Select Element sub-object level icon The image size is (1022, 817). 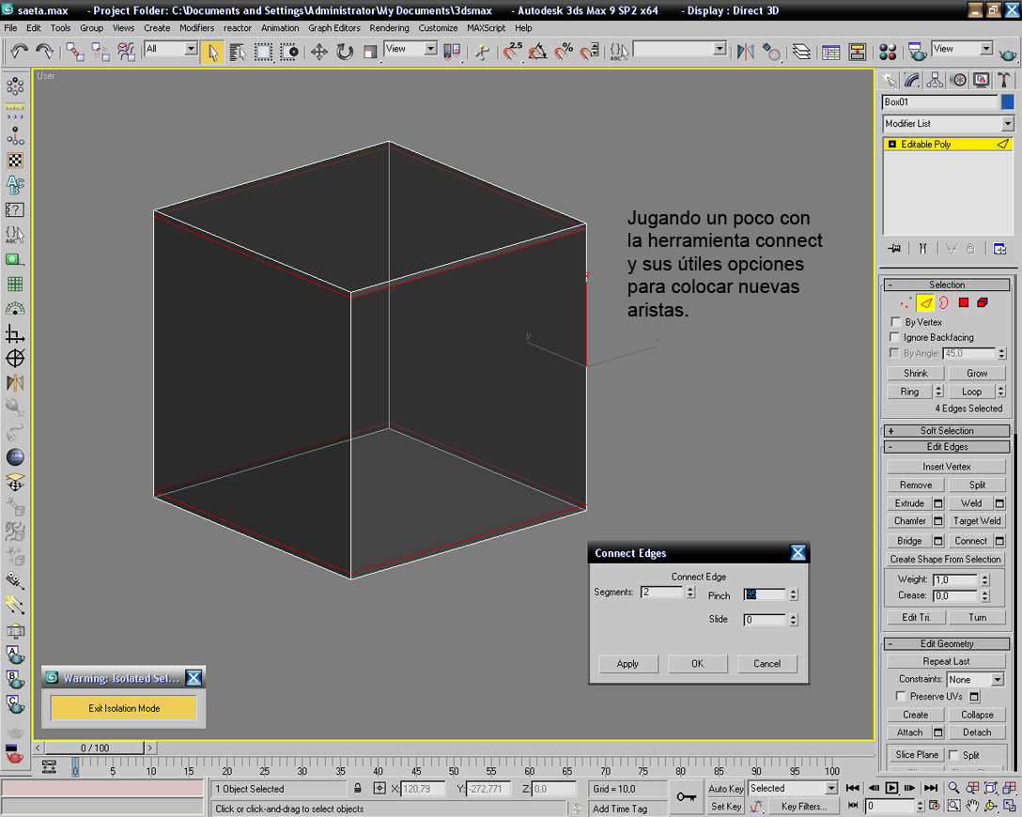pos(983,303)
